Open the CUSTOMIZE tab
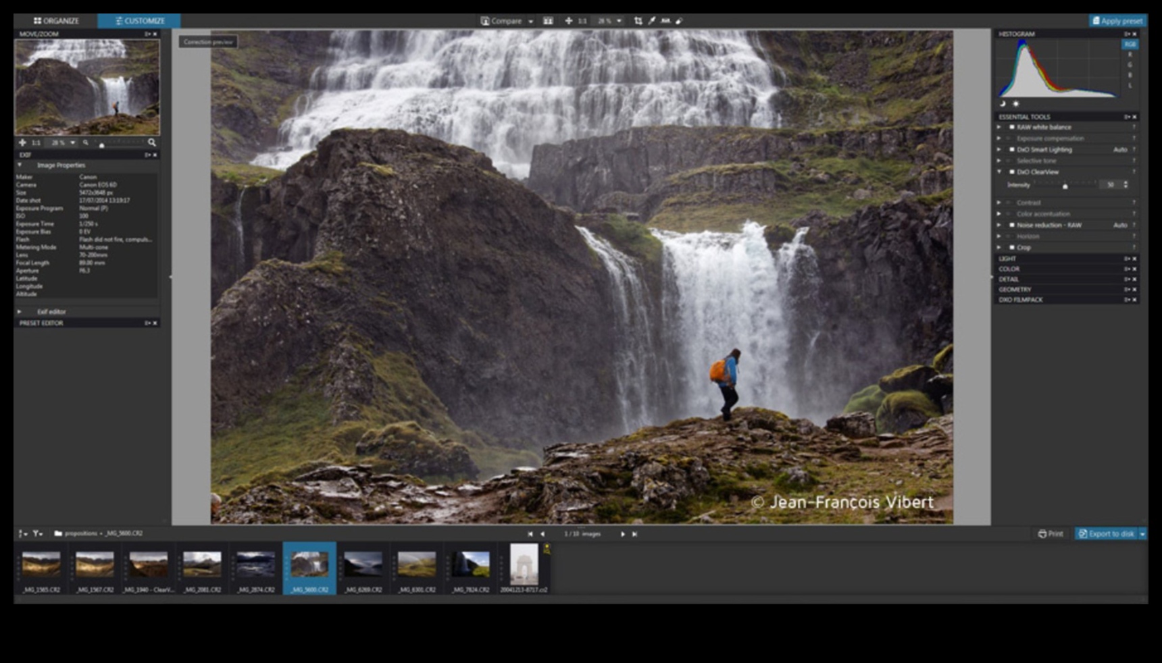 coord(139,21)
